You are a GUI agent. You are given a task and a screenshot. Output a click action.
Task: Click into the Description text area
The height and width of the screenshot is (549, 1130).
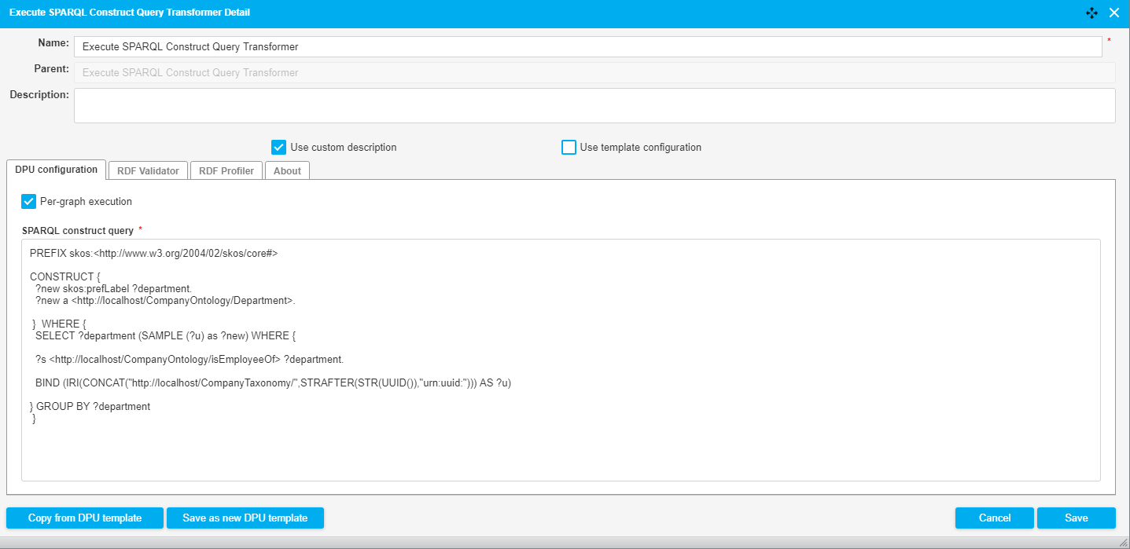594,105
